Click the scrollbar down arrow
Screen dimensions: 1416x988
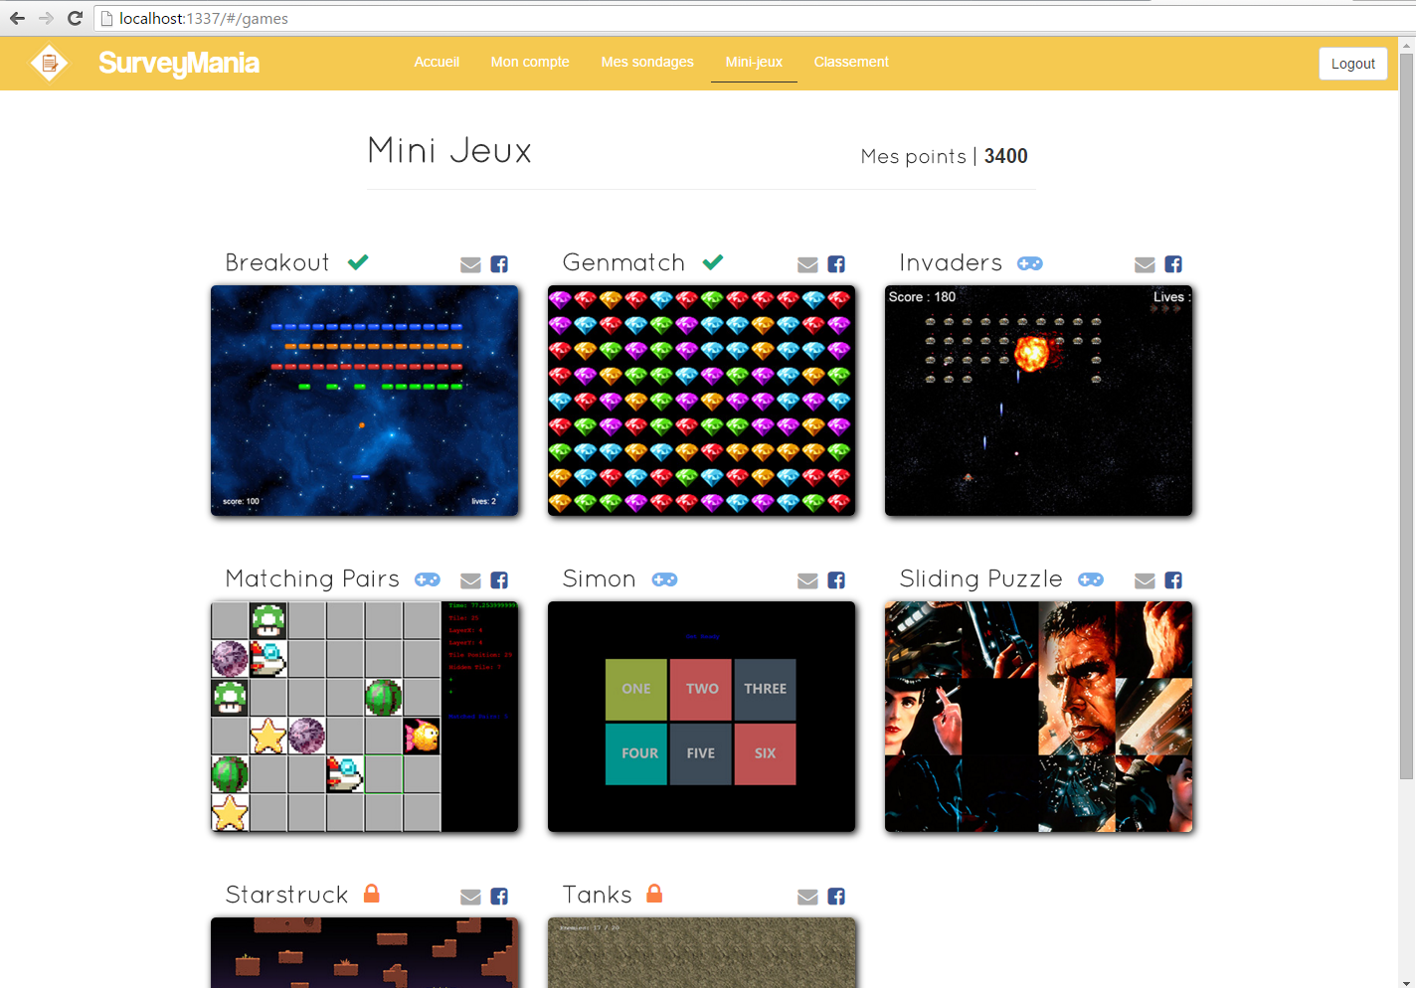point(1406,980)
